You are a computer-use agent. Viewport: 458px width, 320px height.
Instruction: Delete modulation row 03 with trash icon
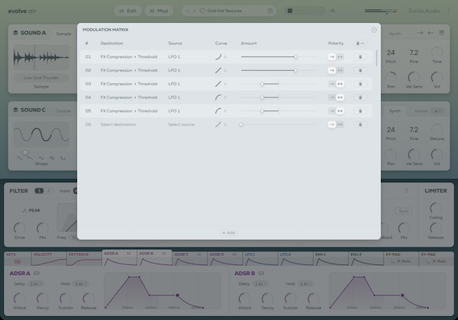pyautogui.click(x=360, y=84)
